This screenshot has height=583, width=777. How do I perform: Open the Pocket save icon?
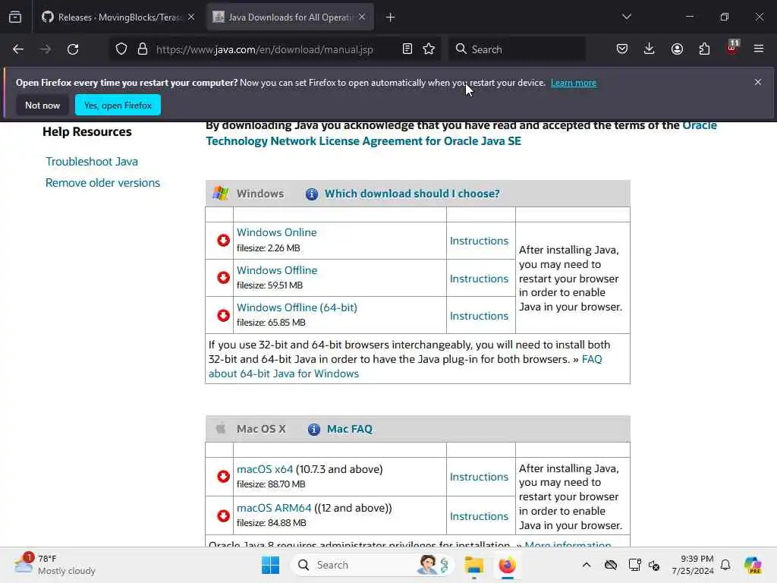click(622, 49)
